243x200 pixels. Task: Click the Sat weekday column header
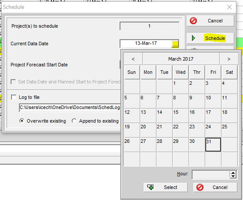point(229,72)
